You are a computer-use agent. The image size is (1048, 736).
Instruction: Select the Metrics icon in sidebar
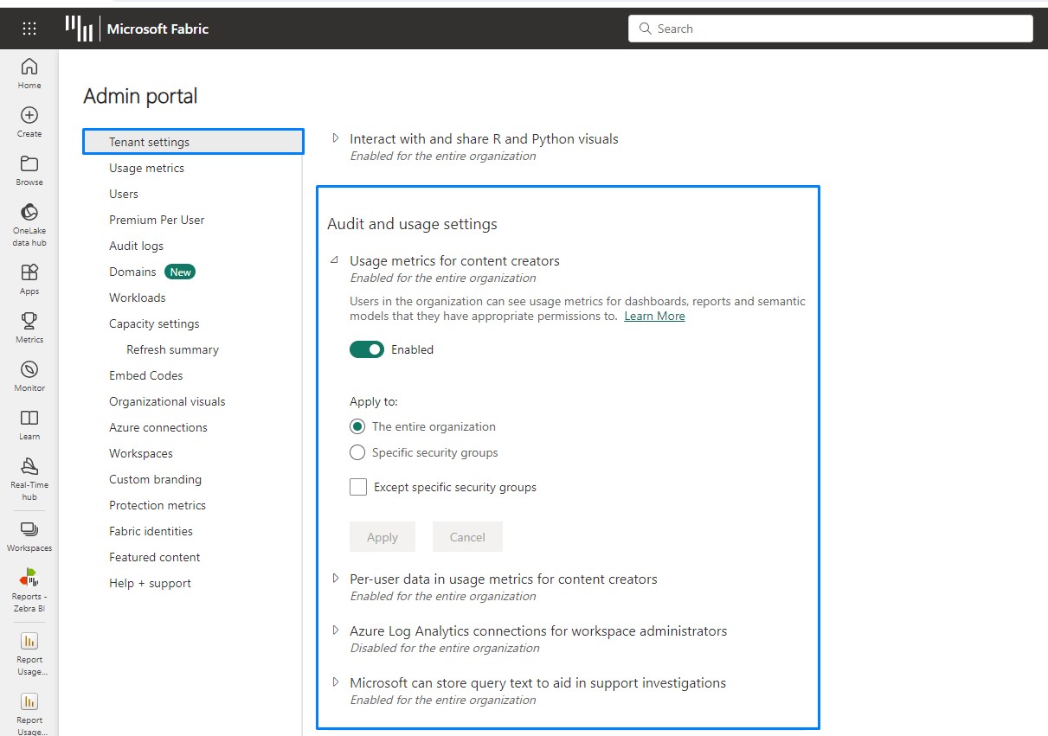(x=29, y=317)
